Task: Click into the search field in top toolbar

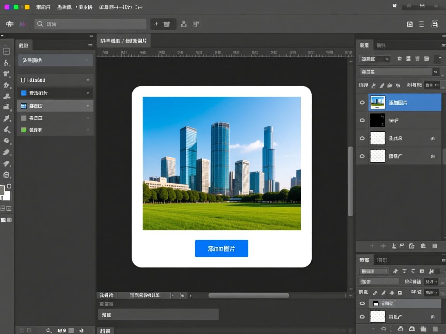Action: click(x=90, y=24)
